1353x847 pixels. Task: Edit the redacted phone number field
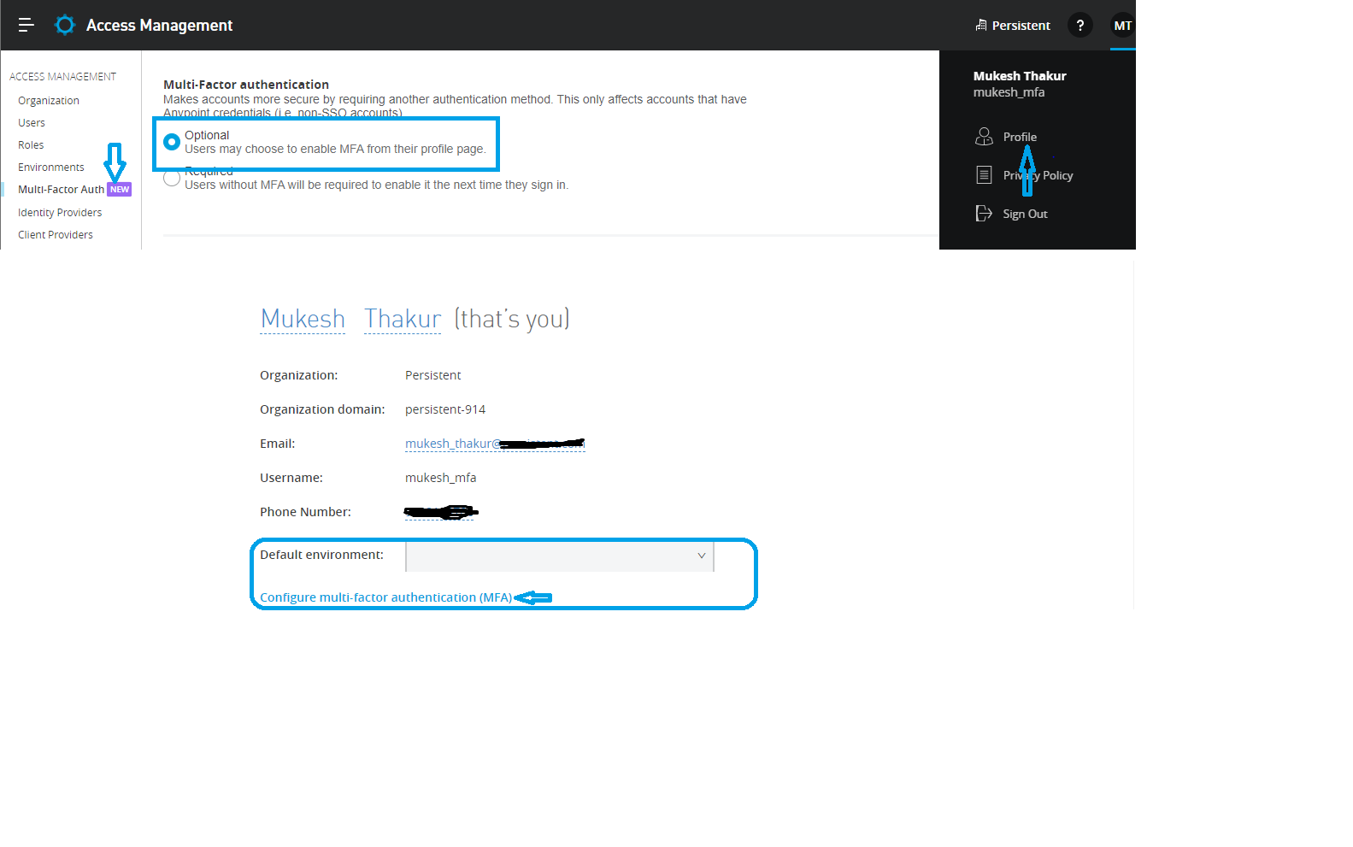pyautogui.click(x=440, y=512)
